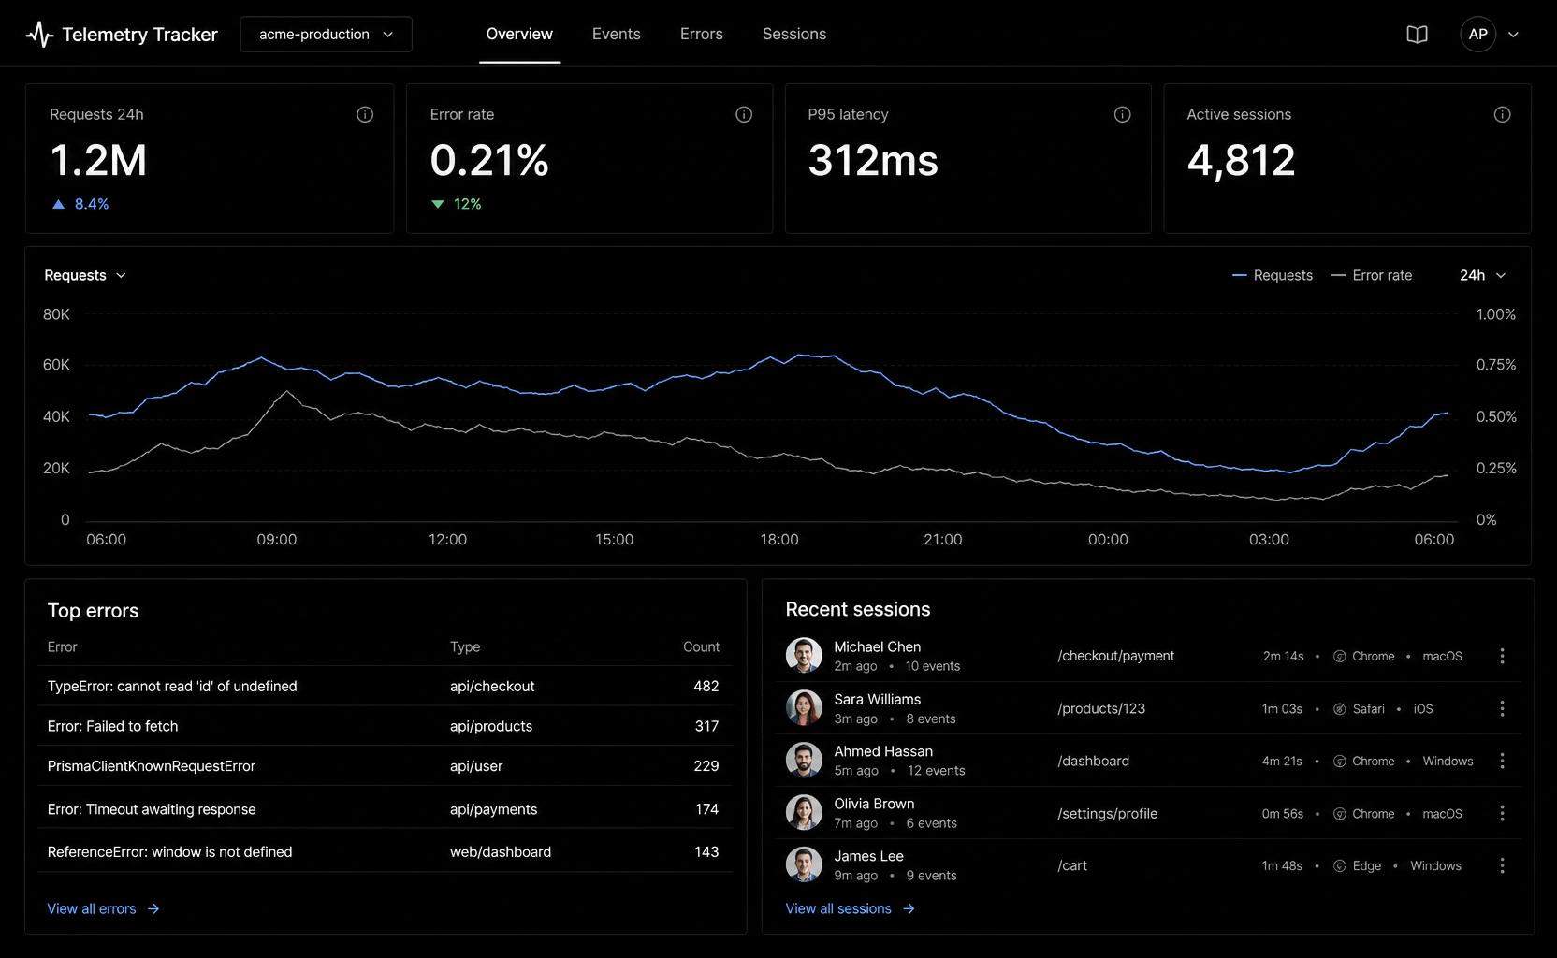Open the documentation book icon
This screenshot has width=1557, height=958.
[x=1417, y=35]
